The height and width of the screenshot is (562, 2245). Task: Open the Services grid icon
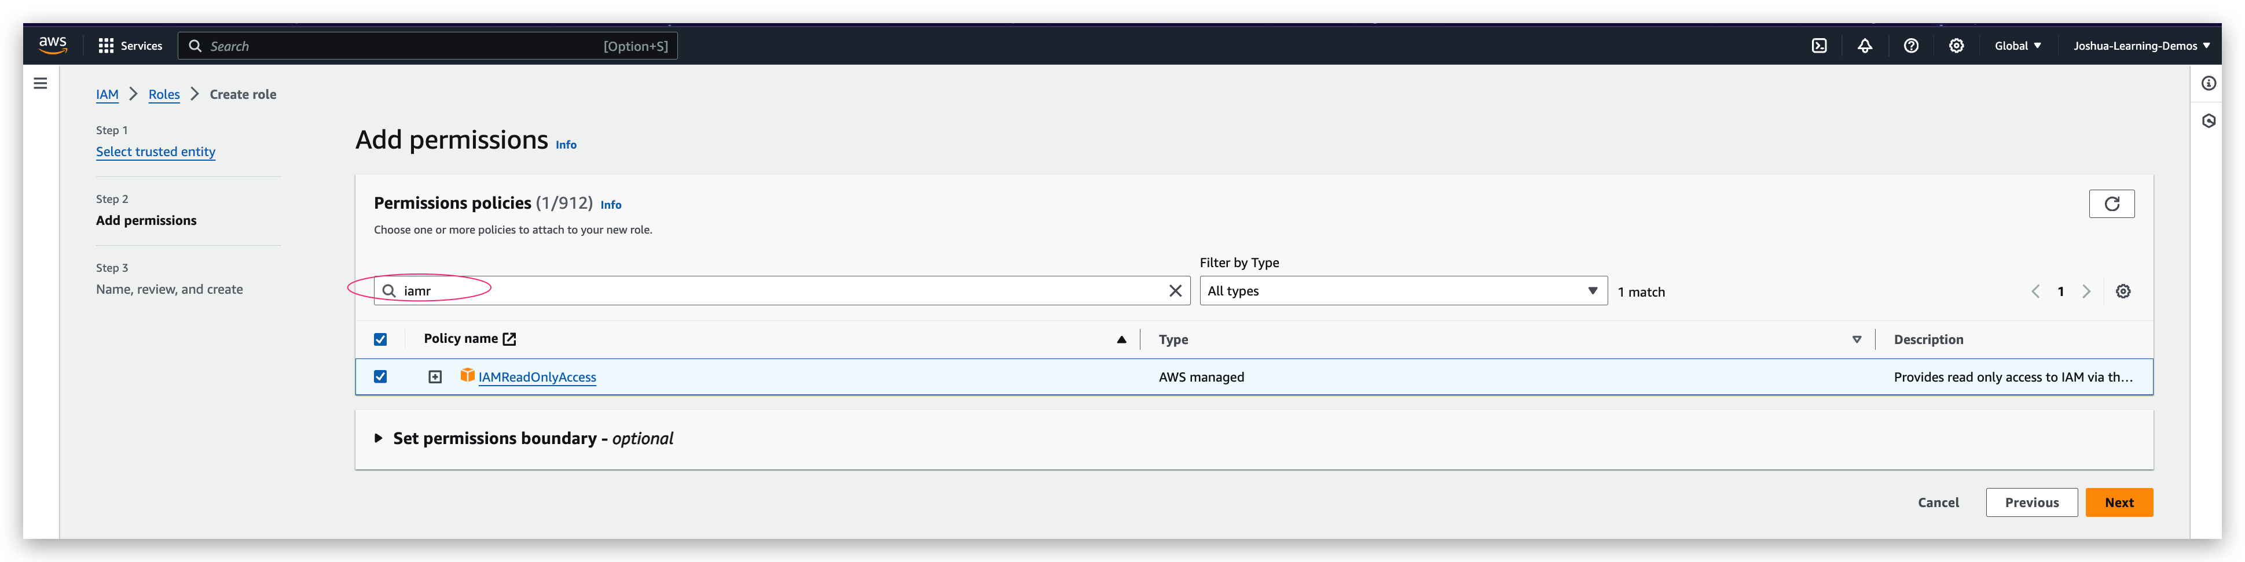tap(107, 45)
